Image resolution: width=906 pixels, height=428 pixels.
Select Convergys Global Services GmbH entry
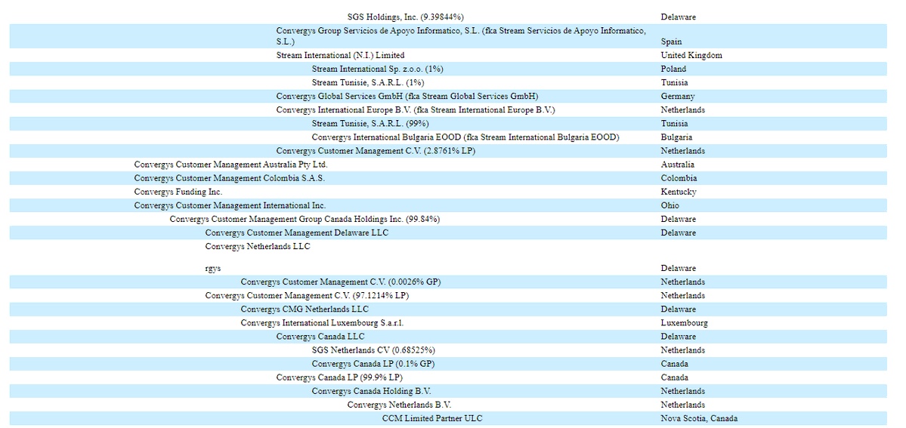[407, 97]
